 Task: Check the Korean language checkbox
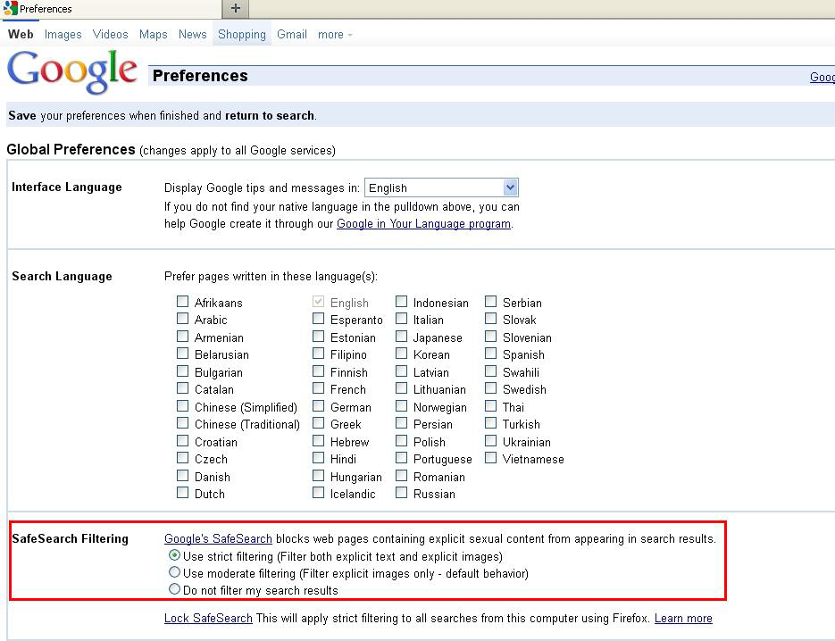pyautogui.click(x=402, y=354)
